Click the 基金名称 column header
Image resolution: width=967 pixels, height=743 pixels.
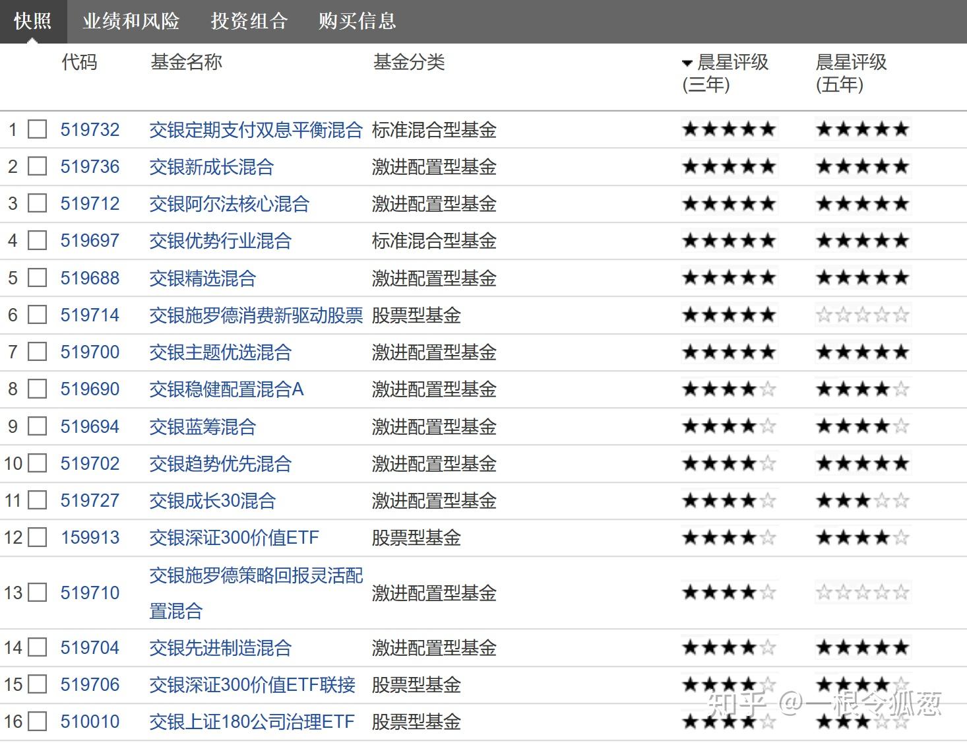(187, 63)
